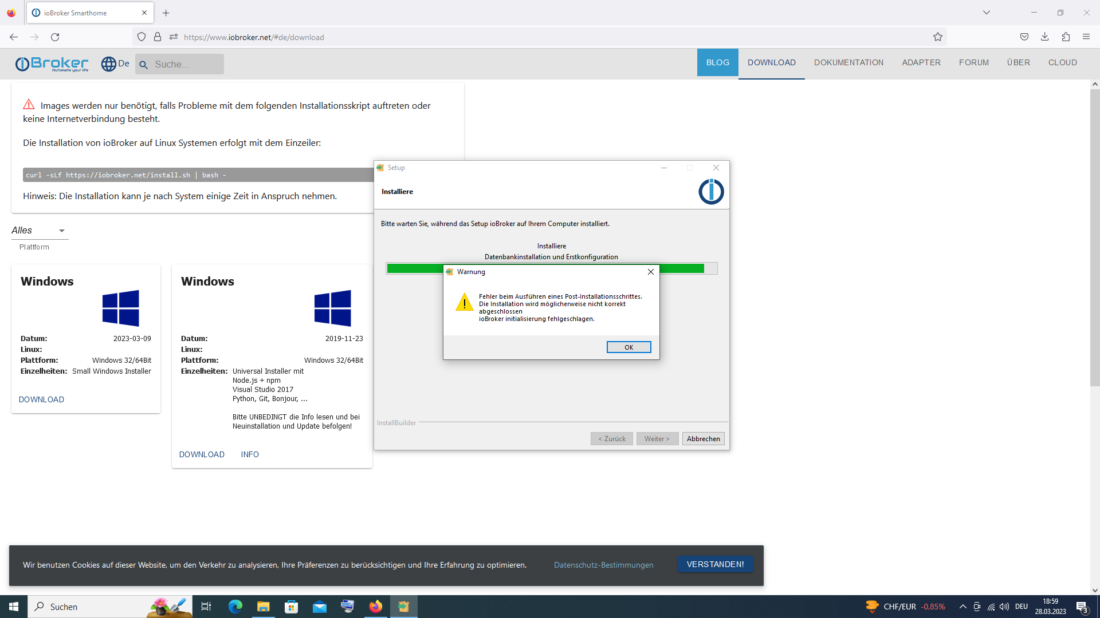Click the Suche search field
Viewport: 1100px width, 618px height.
(179, 64)
